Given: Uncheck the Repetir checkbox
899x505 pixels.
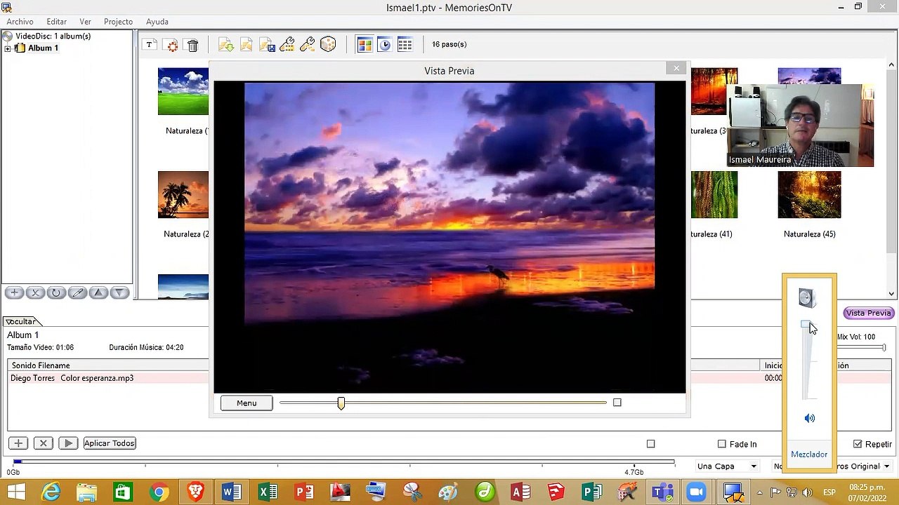Looking at the screenshot, I should click(x=858, y=444).
